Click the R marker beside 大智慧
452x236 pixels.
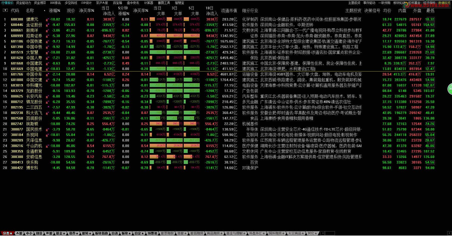tap(47, 53)
